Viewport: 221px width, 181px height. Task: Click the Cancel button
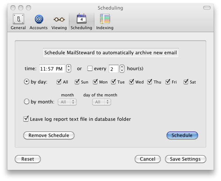point(148,159)
